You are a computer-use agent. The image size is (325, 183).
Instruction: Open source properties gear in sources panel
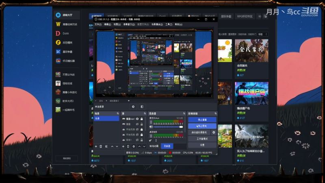click(x=134, y=146)
